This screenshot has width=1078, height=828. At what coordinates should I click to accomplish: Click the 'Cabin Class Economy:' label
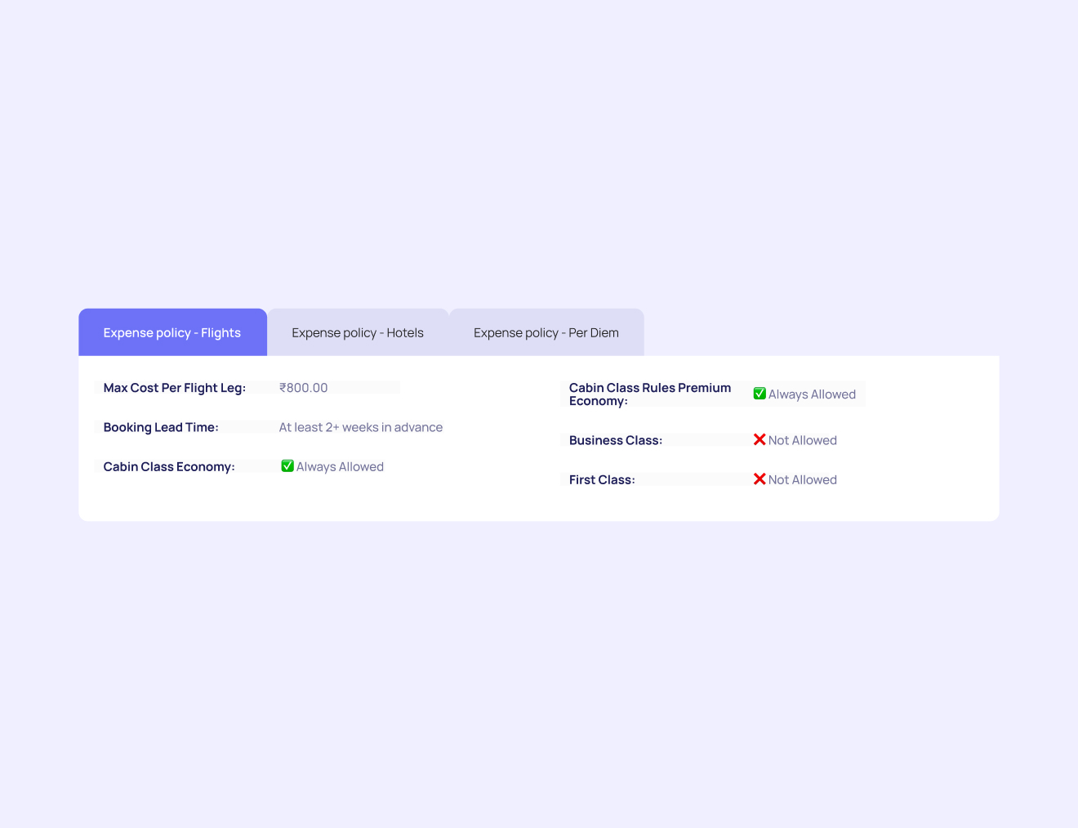pyautogui.click(x=169, y=466)
